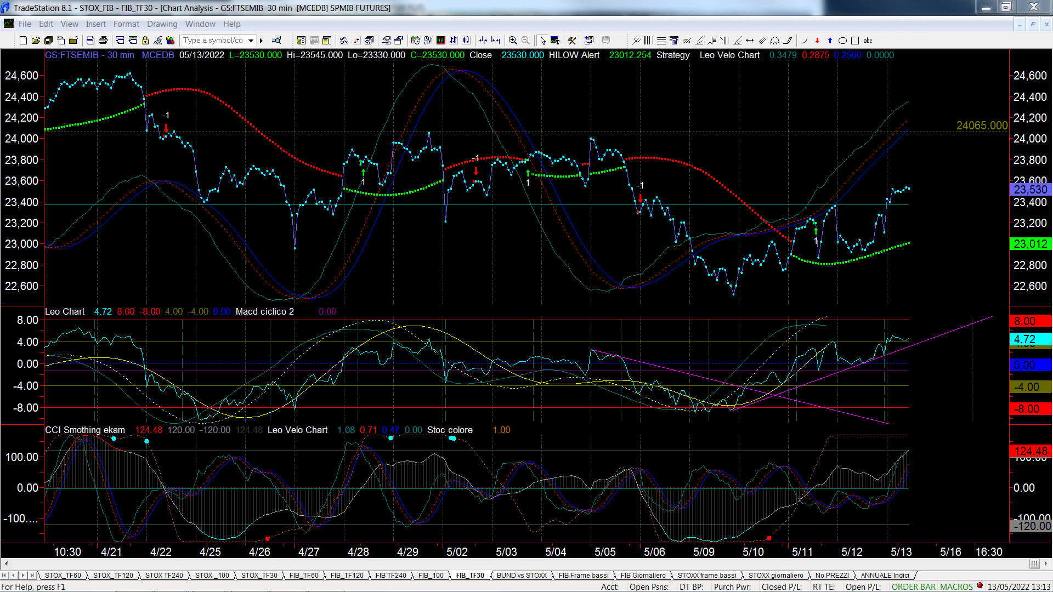Switch to the FIB_TF120 tab

coord(347,575)
